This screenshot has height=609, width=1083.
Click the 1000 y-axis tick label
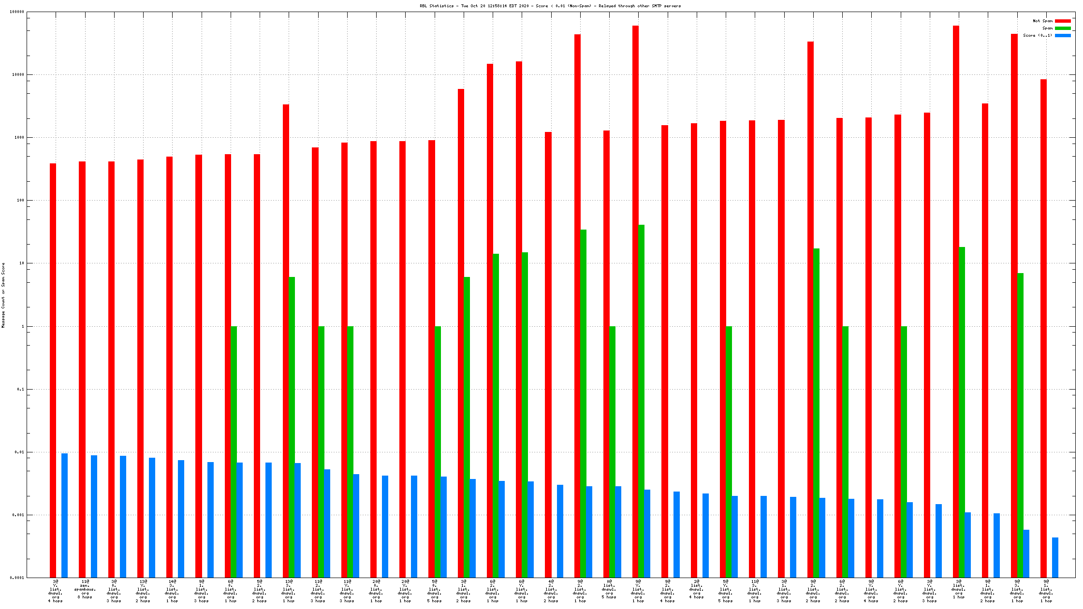point(19,138)
